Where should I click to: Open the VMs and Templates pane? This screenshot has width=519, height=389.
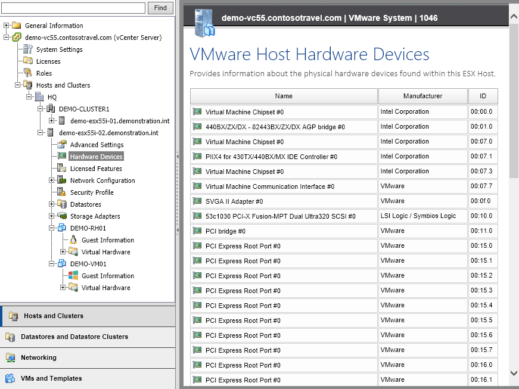[88, 378]
